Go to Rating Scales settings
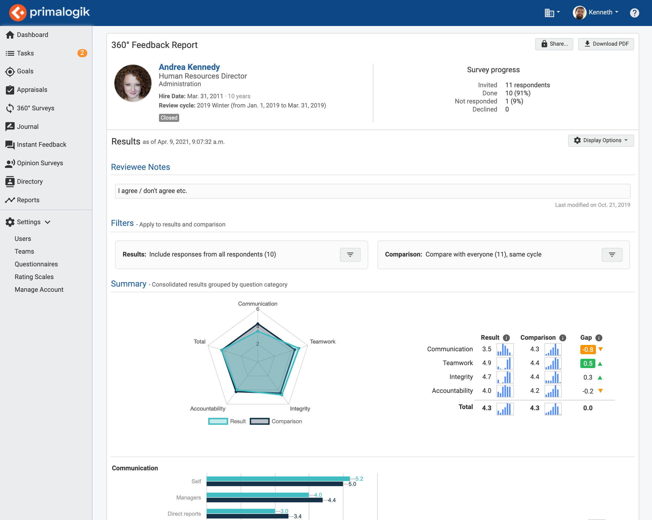 tap(34, 277)
